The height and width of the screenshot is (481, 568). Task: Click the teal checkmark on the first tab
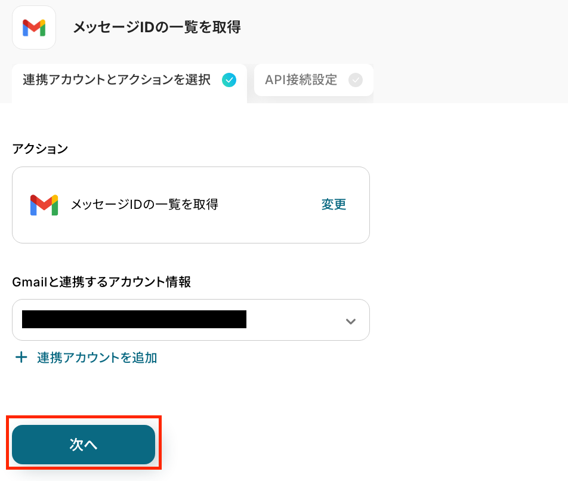[229, 80]
